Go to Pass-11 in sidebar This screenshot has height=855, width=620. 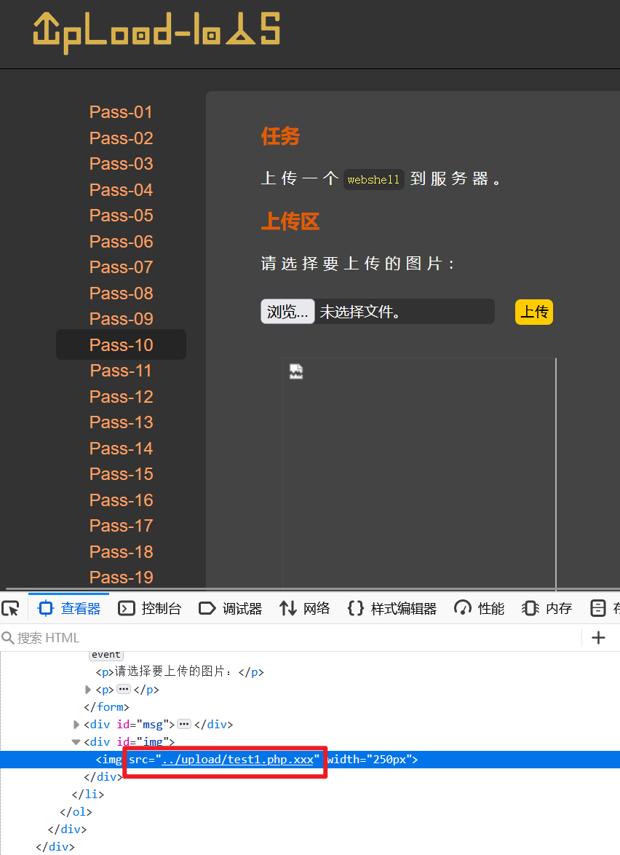121,371
